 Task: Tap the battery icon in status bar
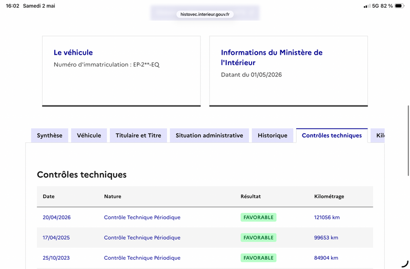[400, 6]
